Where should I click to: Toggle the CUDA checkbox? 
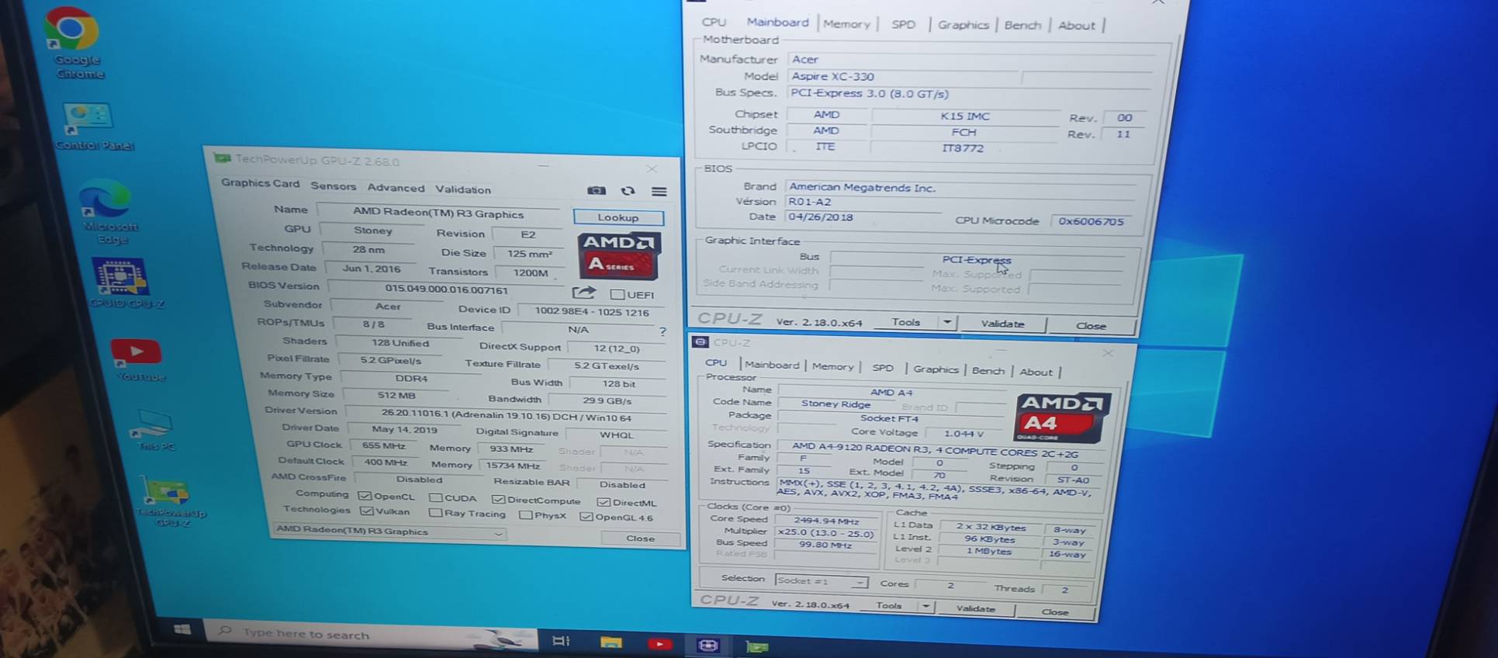(435, 498)
